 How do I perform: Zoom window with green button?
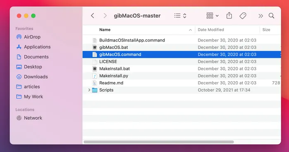[33, 16]
